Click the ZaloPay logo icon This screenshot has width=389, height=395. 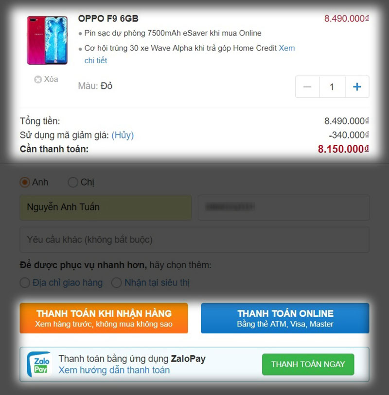40,364
